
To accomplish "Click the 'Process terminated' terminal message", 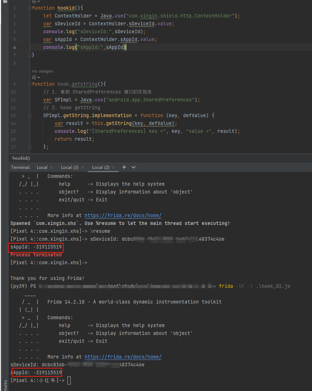I will [x=36, y=255].
